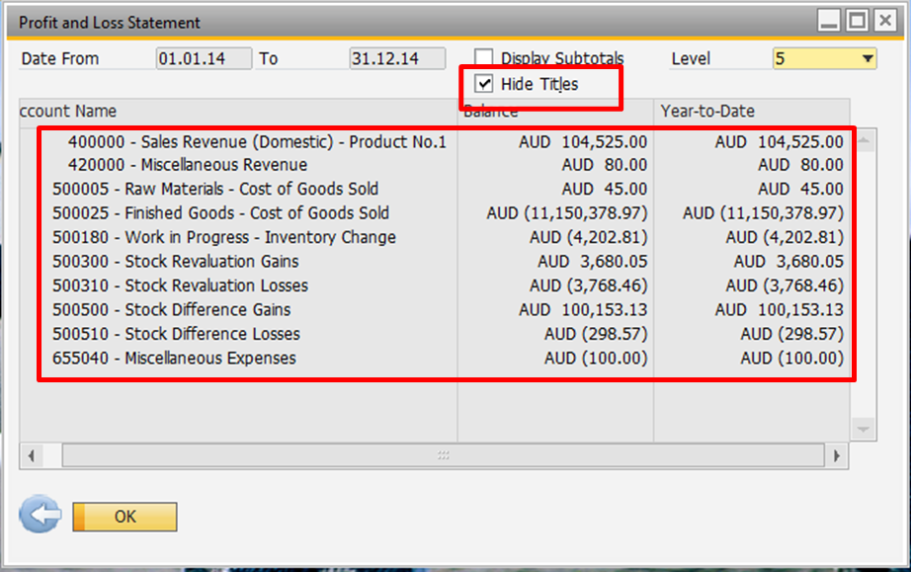Open the Level dropdown
Viewport: 911px width, 572px height.
click(868, 58)
